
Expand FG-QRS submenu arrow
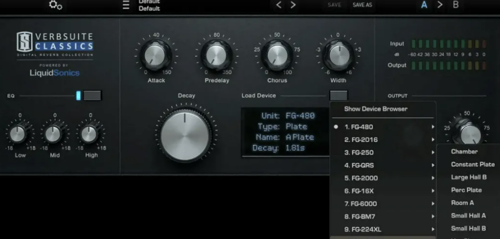[x=433, y=165]
